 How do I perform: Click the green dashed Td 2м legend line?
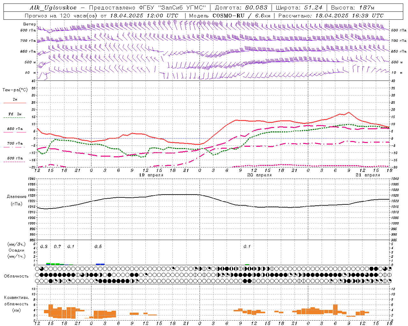14,118
